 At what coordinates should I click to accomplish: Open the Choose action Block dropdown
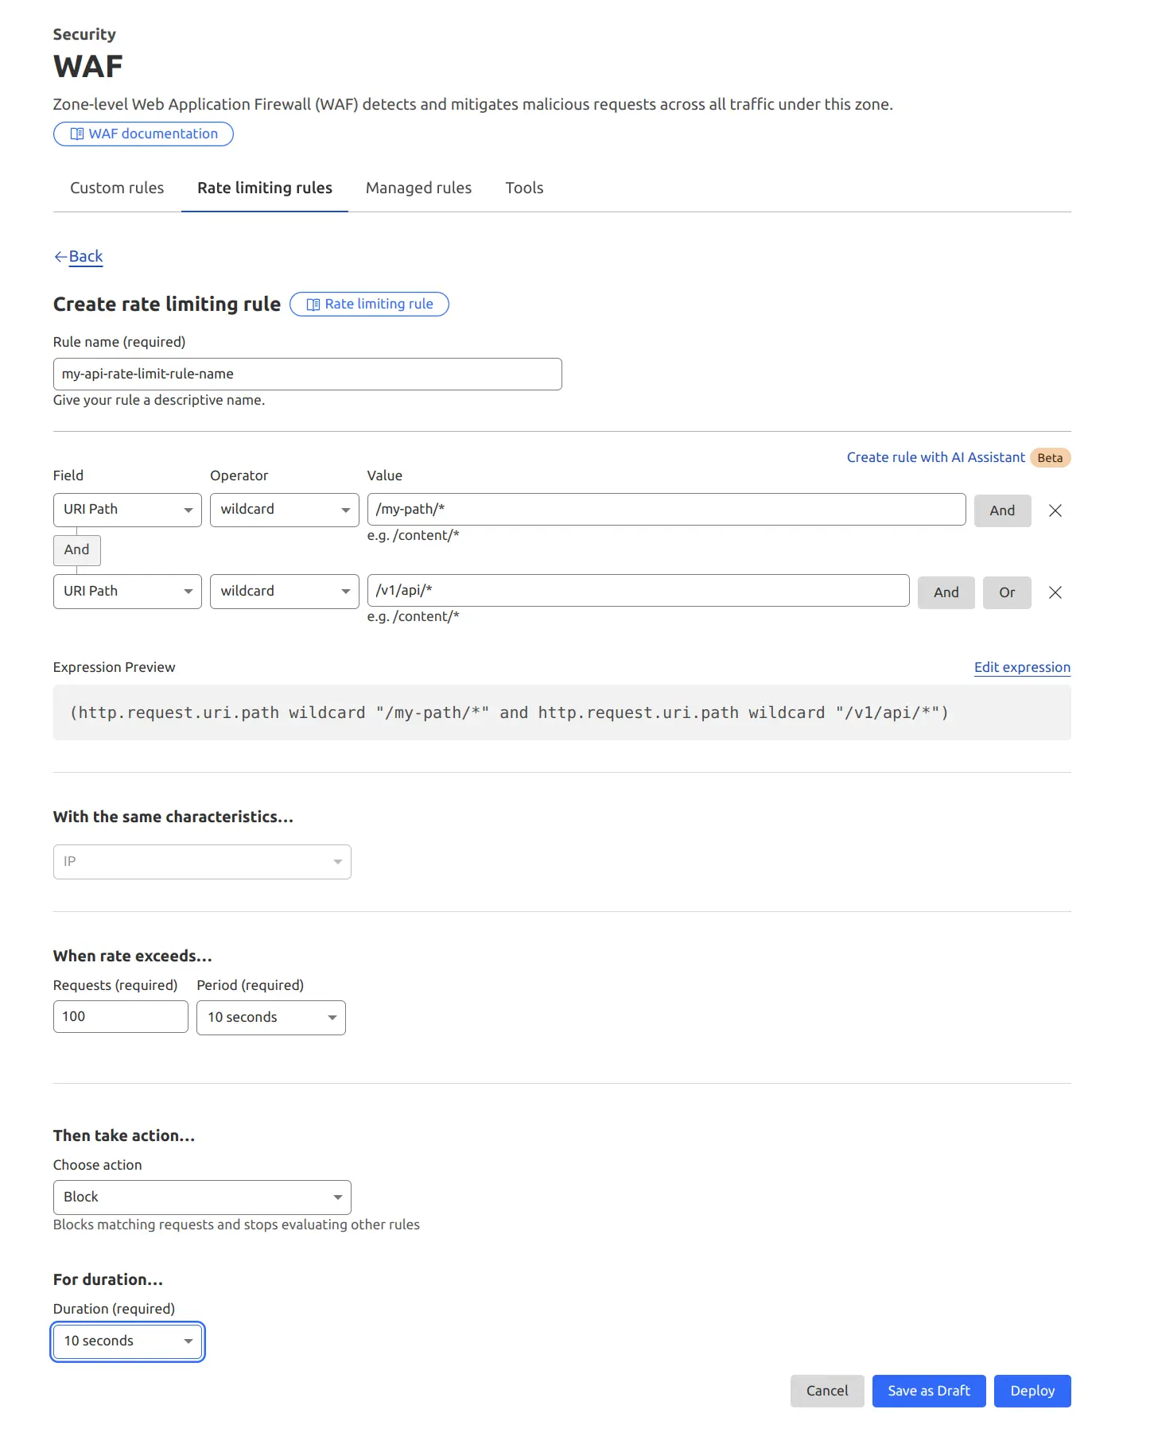click(202, 1198)
